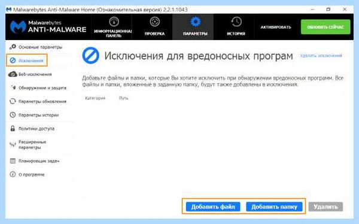Open О программе section

click(31, 174)
